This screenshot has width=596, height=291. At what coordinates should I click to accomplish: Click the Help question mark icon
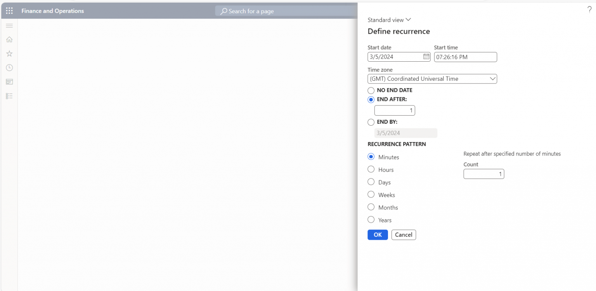click(x=589, y=9)
